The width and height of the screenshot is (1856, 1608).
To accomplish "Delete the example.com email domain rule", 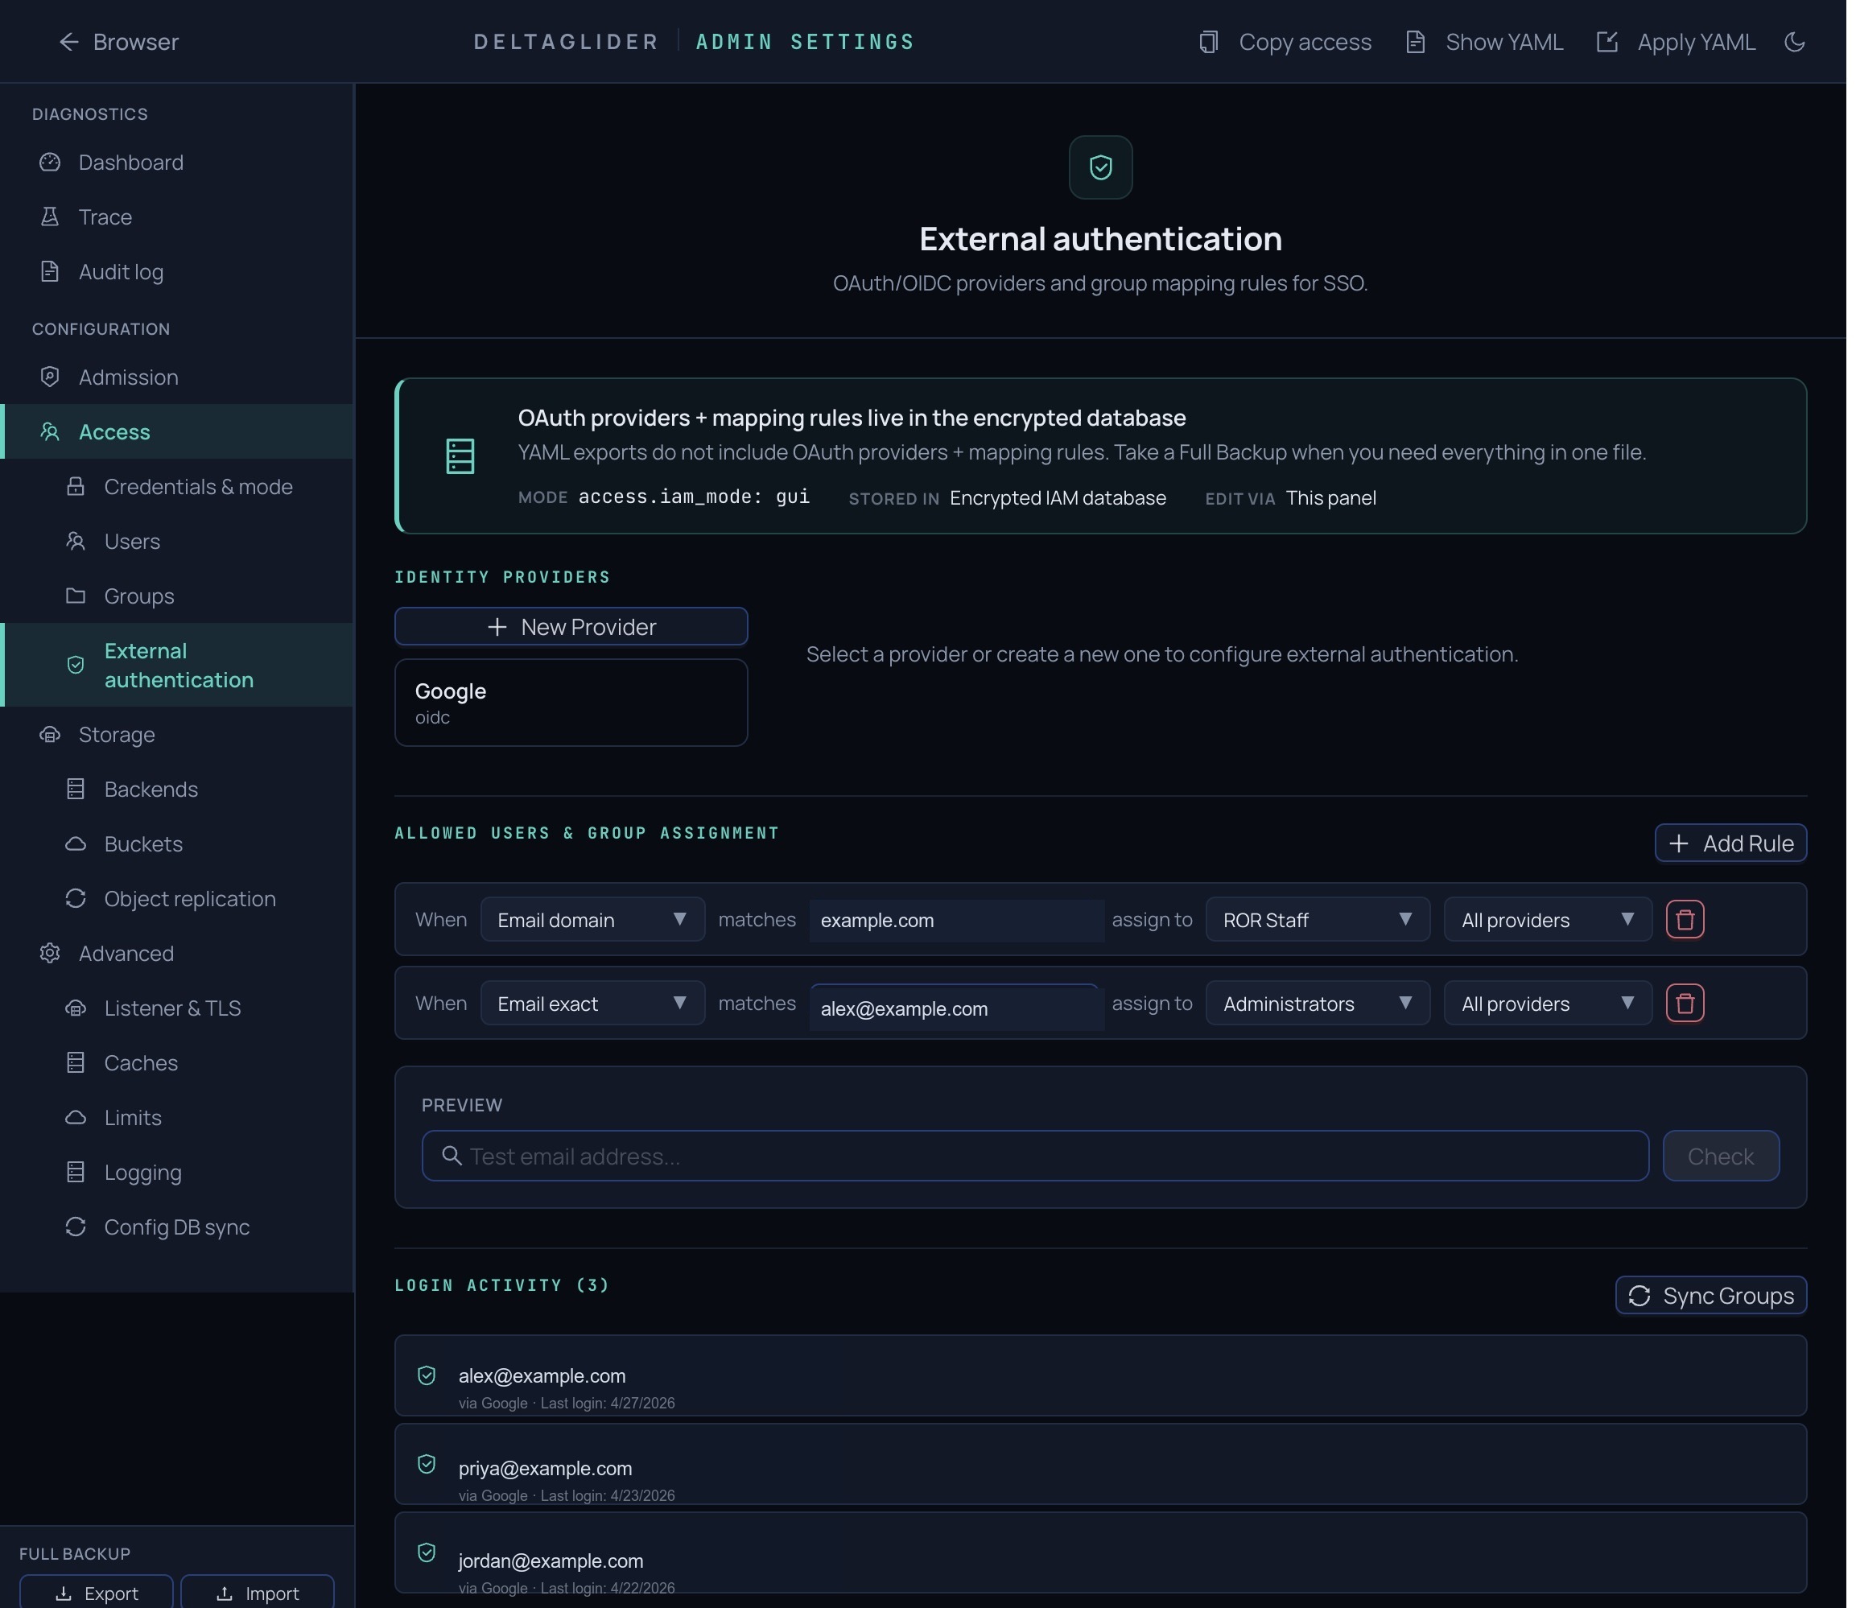I will point(1685,920).
